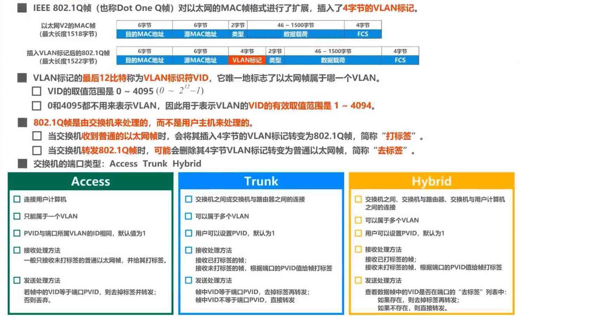Check the box before 可以属于多个VLAN in Trunk panel
The height and width of the screenshot is (317, 603).
pos(189,216)
